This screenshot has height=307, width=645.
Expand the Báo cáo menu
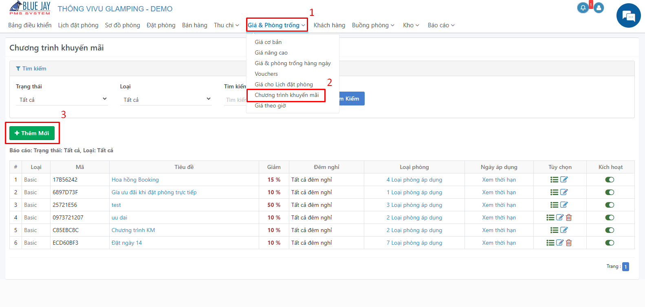(x=441, y=25)
